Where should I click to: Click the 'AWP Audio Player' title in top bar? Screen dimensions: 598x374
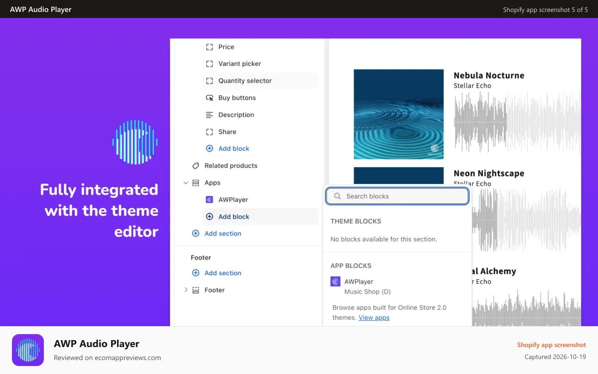(41, 9)
